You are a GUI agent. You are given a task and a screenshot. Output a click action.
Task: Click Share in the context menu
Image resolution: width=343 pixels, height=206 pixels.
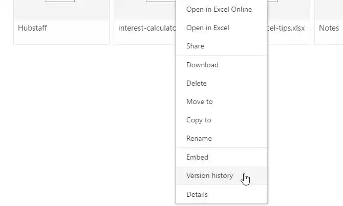click(x=195, y=46)
